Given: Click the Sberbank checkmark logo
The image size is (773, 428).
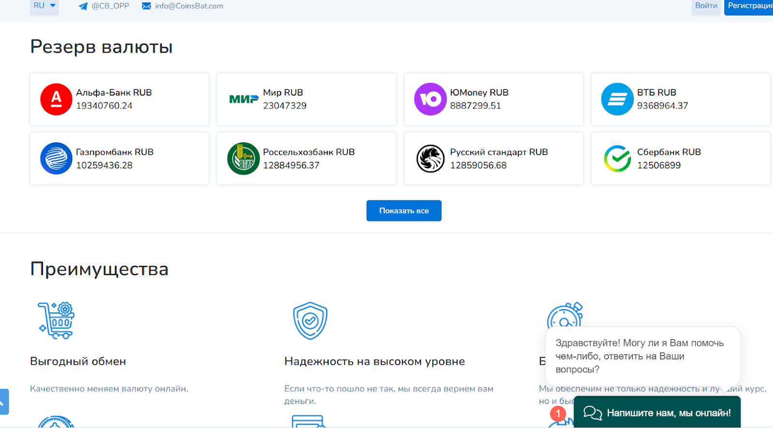Looking at the screenshot, I should pyautogui.click(x=617, y=158).
